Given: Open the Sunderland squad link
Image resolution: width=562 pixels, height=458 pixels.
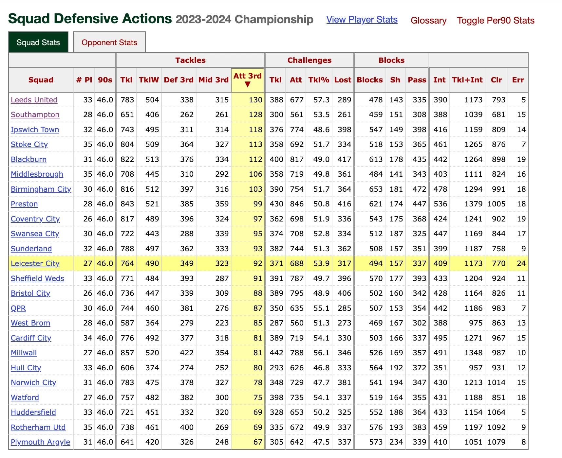Looking at the screenshot, I should 31,249.
